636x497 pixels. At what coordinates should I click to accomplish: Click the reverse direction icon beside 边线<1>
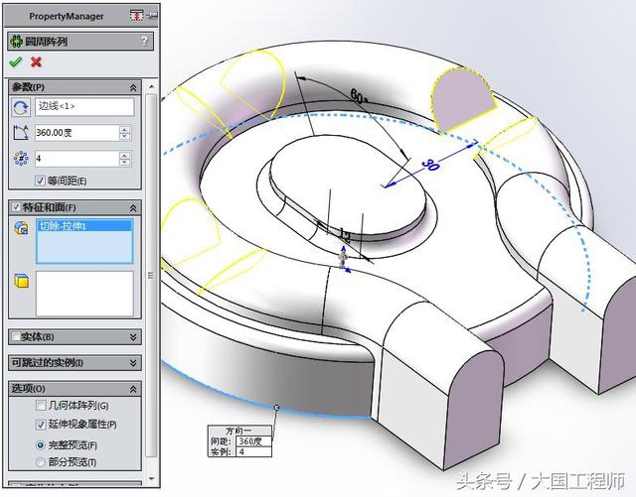coord(20,107)
